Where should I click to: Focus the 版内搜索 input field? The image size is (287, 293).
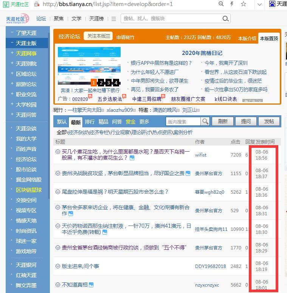point(183,121)
